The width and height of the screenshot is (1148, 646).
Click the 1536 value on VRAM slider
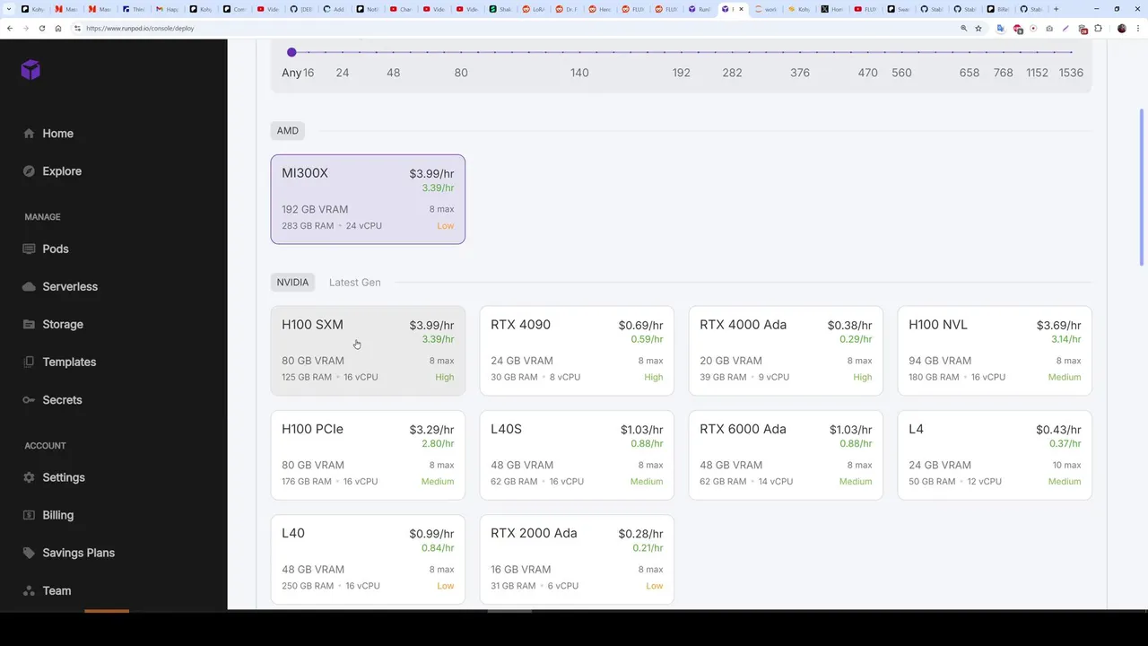click(x=1071, y=73)
